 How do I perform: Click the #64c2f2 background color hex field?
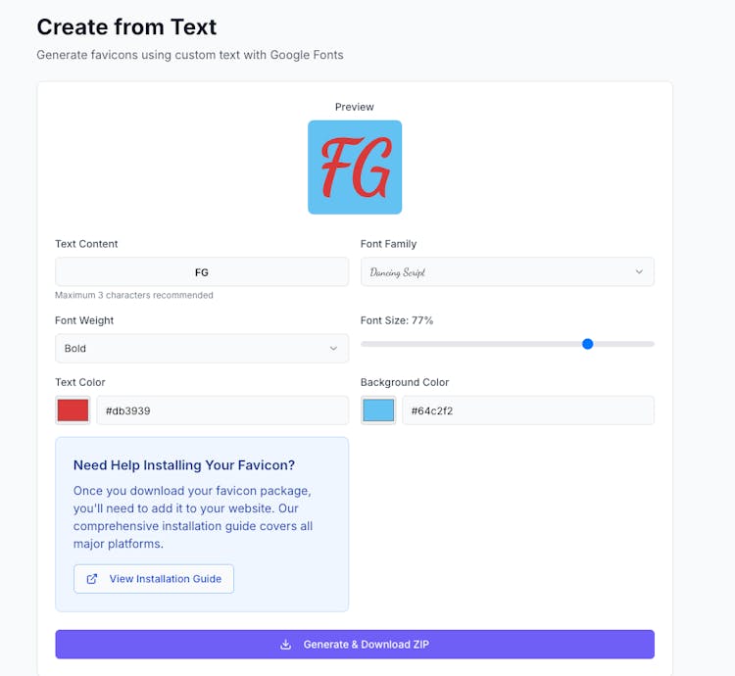click(x=527, y=410)
